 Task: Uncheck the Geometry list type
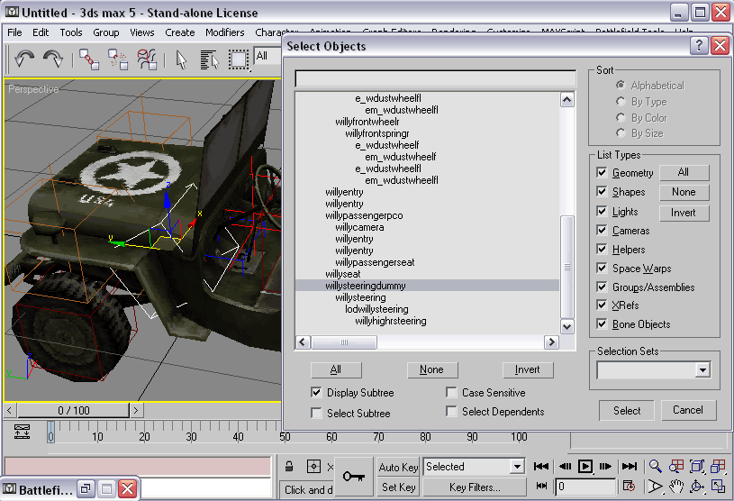pos(602,172)
